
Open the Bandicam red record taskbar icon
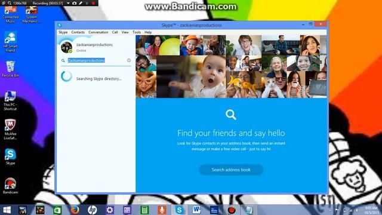click(x=231, y=210)
